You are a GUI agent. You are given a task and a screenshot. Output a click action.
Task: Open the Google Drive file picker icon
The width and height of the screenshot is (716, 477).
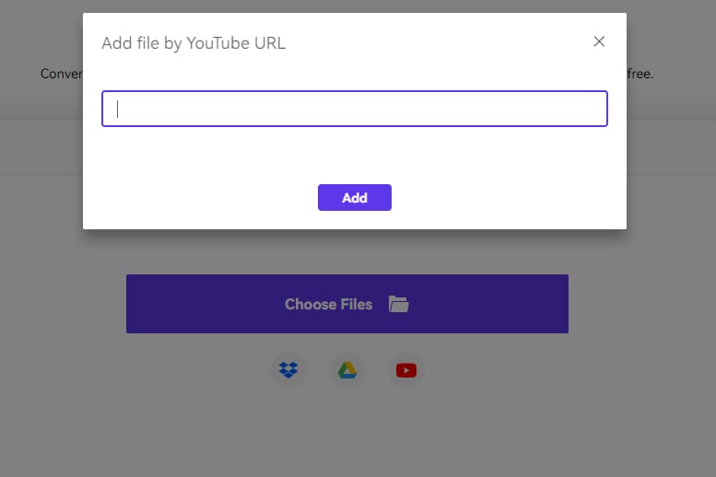point(346,370)
